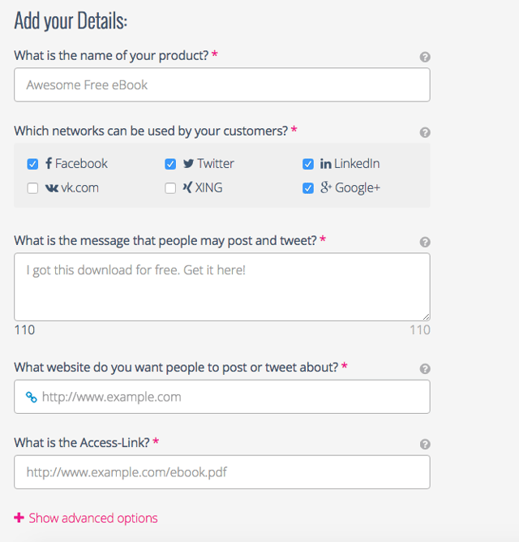
Task: Click help icon next to website question
Action: coord(425,369)
